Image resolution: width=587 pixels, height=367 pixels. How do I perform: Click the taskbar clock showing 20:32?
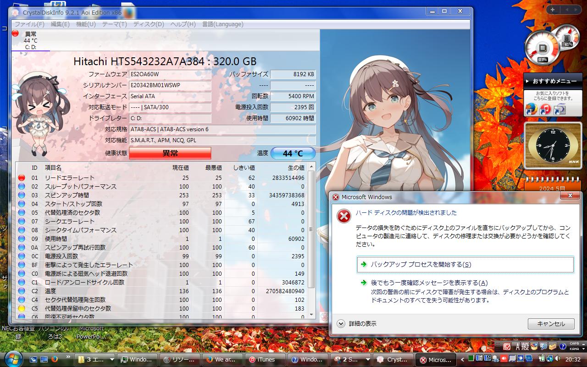click(x=573, y=359)
